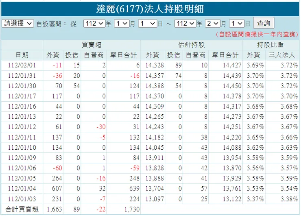
Task: Click the 持股比重 group header
Action: pyautogui.click(x=270, y=45)
